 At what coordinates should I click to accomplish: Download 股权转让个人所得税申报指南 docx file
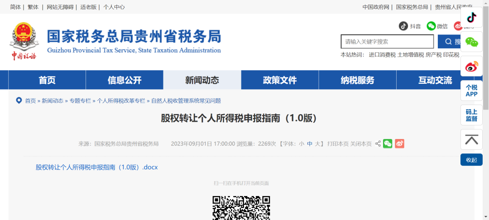(x=96, y=167)
